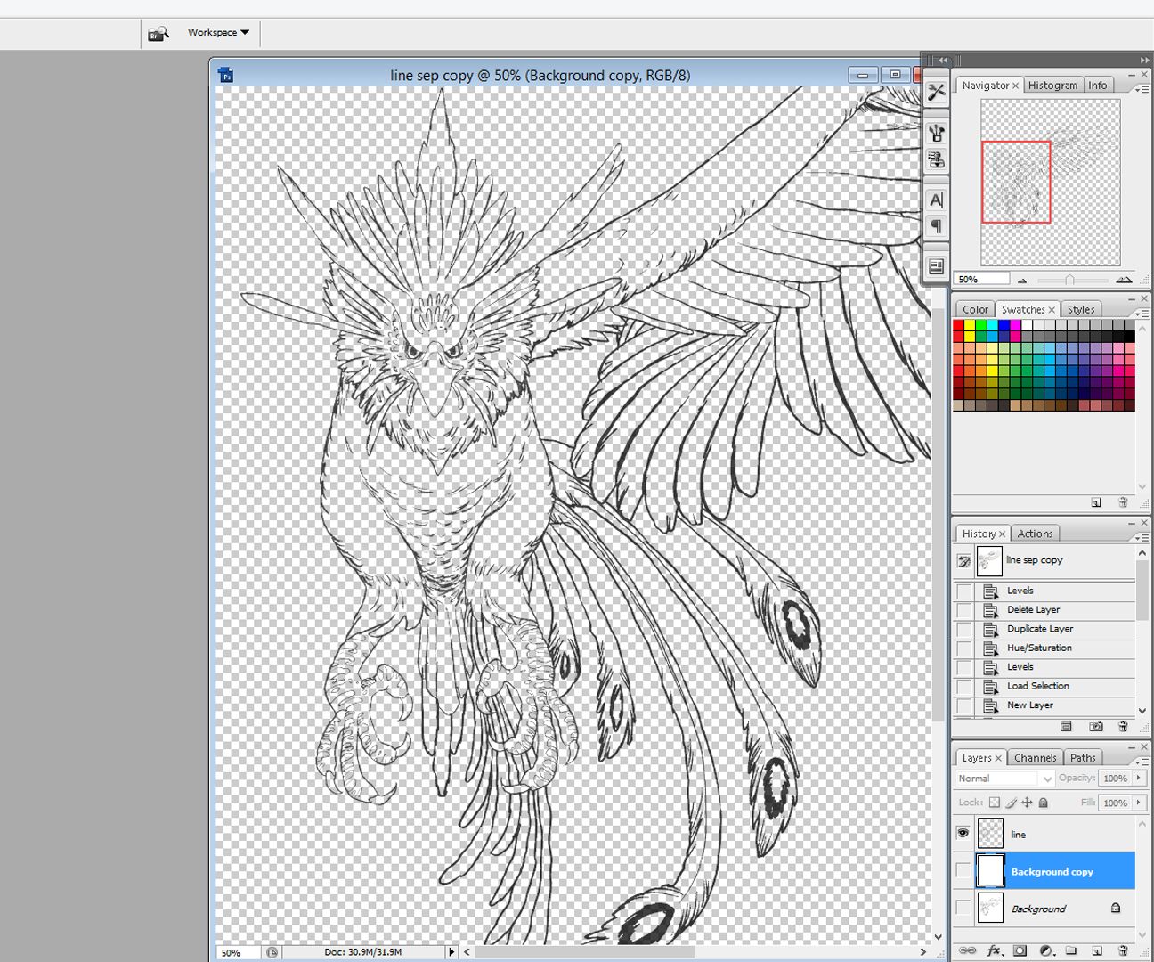The width and height of the screenshot is (1154, 962).
Task: Switch to the Channels tab
Action: pos(1035,758)
